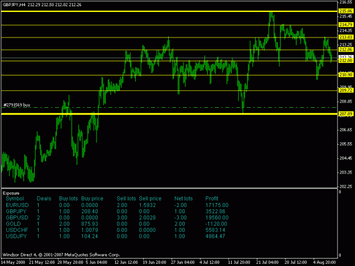Click the 203.35 price axis value

[346, 172]
